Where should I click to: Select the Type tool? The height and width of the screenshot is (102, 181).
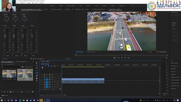37,81
